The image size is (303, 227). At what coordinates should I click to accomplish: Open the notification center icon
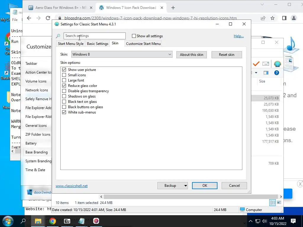(x=293, y=221)
